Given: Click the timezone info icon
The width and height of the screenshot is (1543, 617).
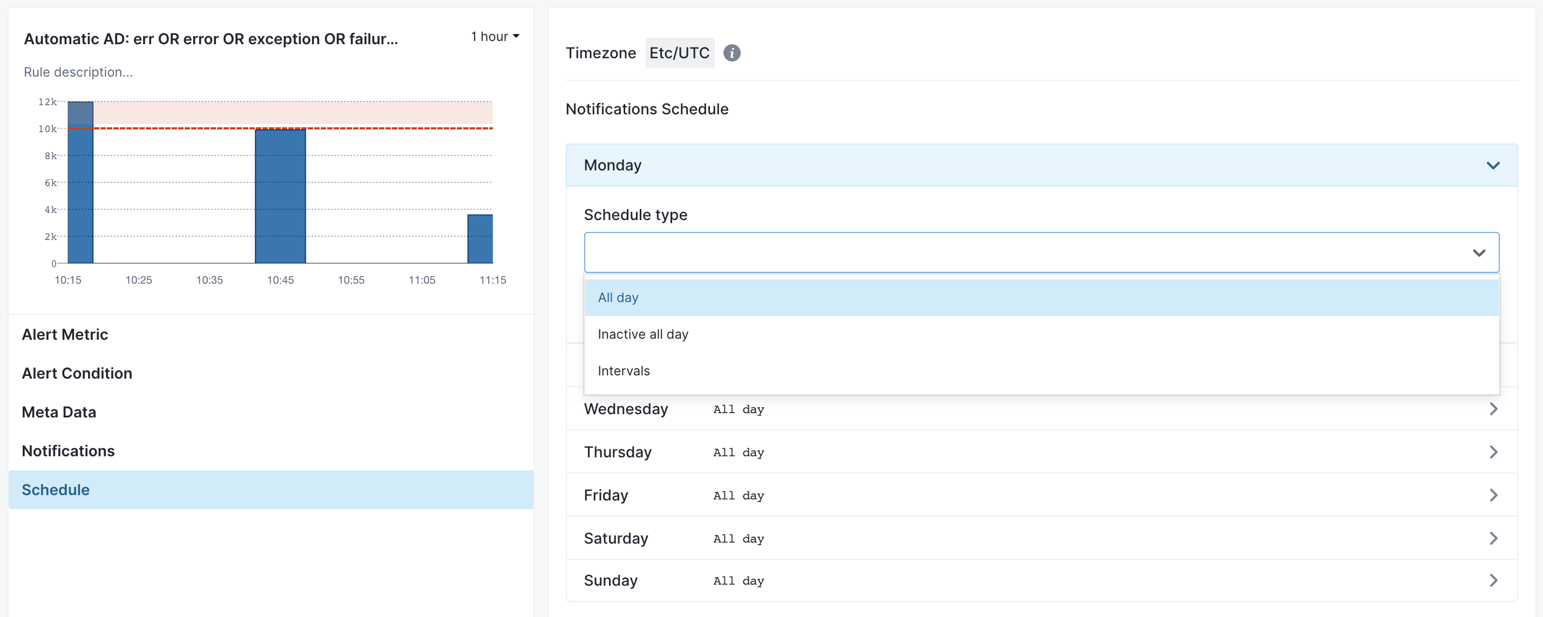Looking at the screenshot, I should point(732,53).
